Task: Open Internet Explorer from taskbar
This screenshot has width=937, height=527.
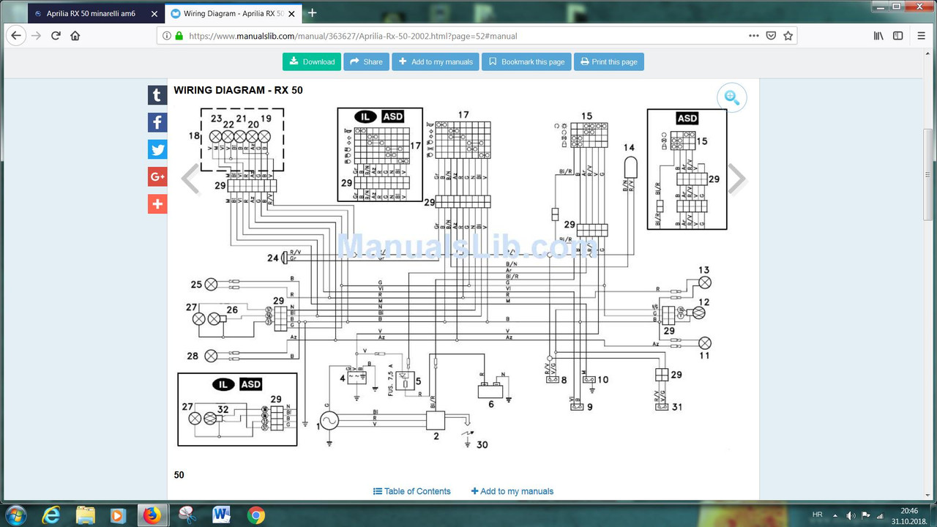Action: pos(51,515)
